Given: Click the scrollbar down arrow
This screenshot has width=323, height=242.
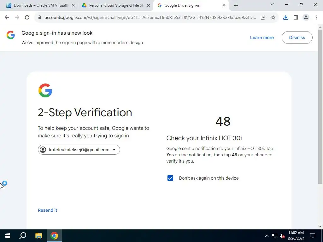Looking at the screenshot, I should [320, 227].
